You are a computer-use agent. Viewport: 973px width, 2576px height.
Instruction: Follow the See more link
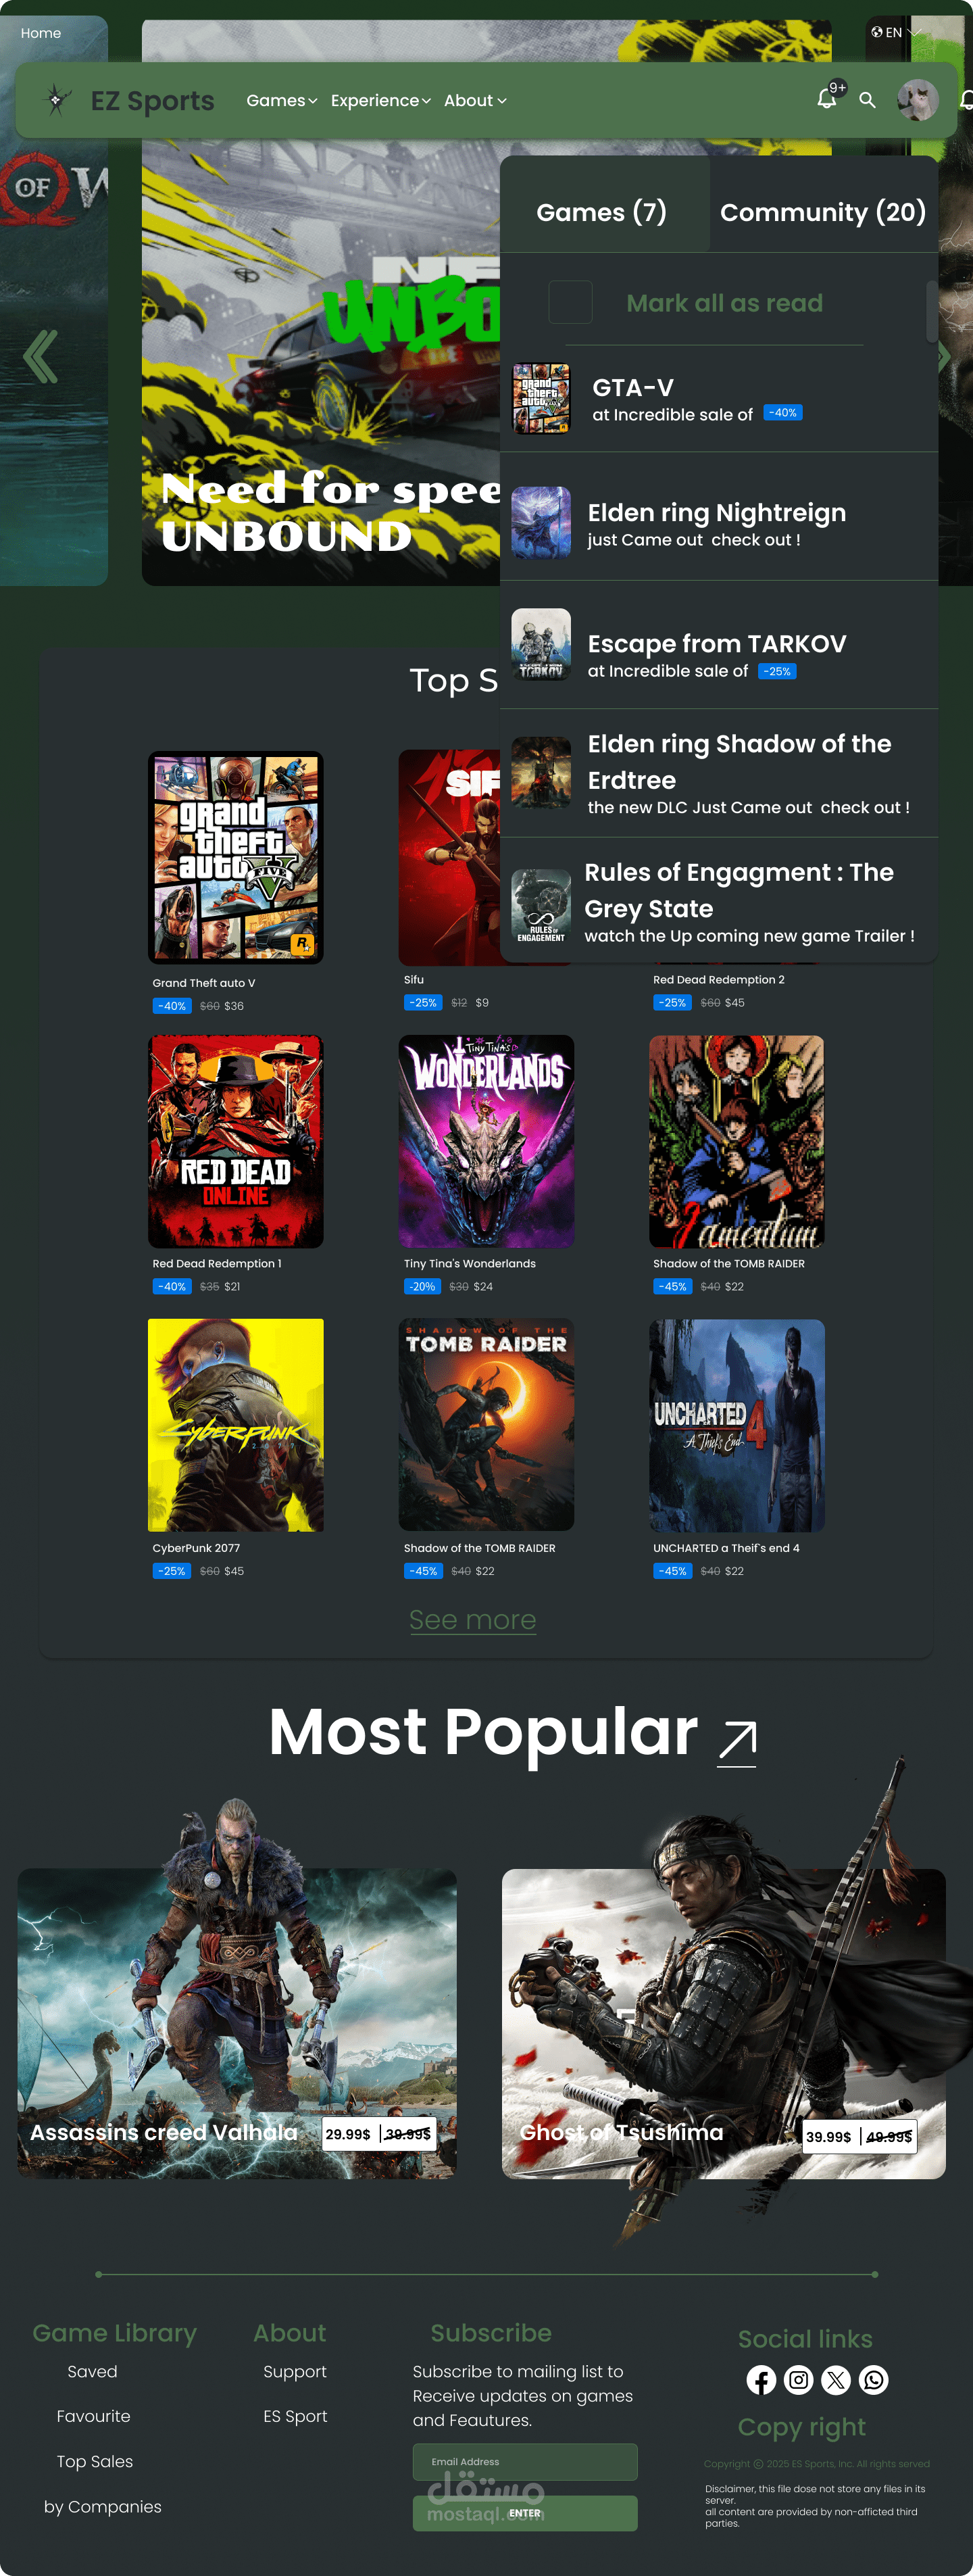(x=473, y=1619)
